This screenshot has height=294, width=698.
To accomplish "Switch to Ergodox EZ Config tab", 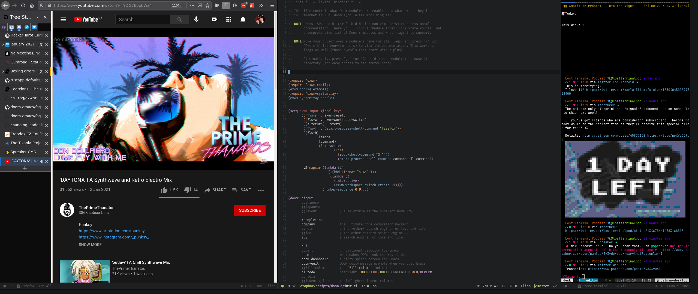I will [x=26, y=134].
